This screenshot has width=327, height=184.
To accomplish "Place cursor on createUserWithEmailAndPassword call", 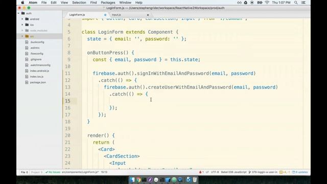I will 190,87.
